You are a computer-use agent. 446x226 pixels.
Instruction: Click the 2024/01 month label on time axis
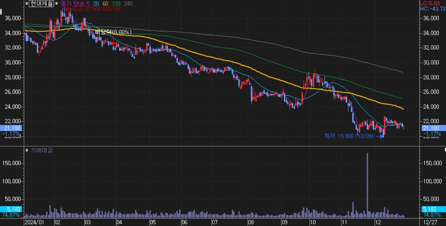pyautogui.click(x=34, y=222)
